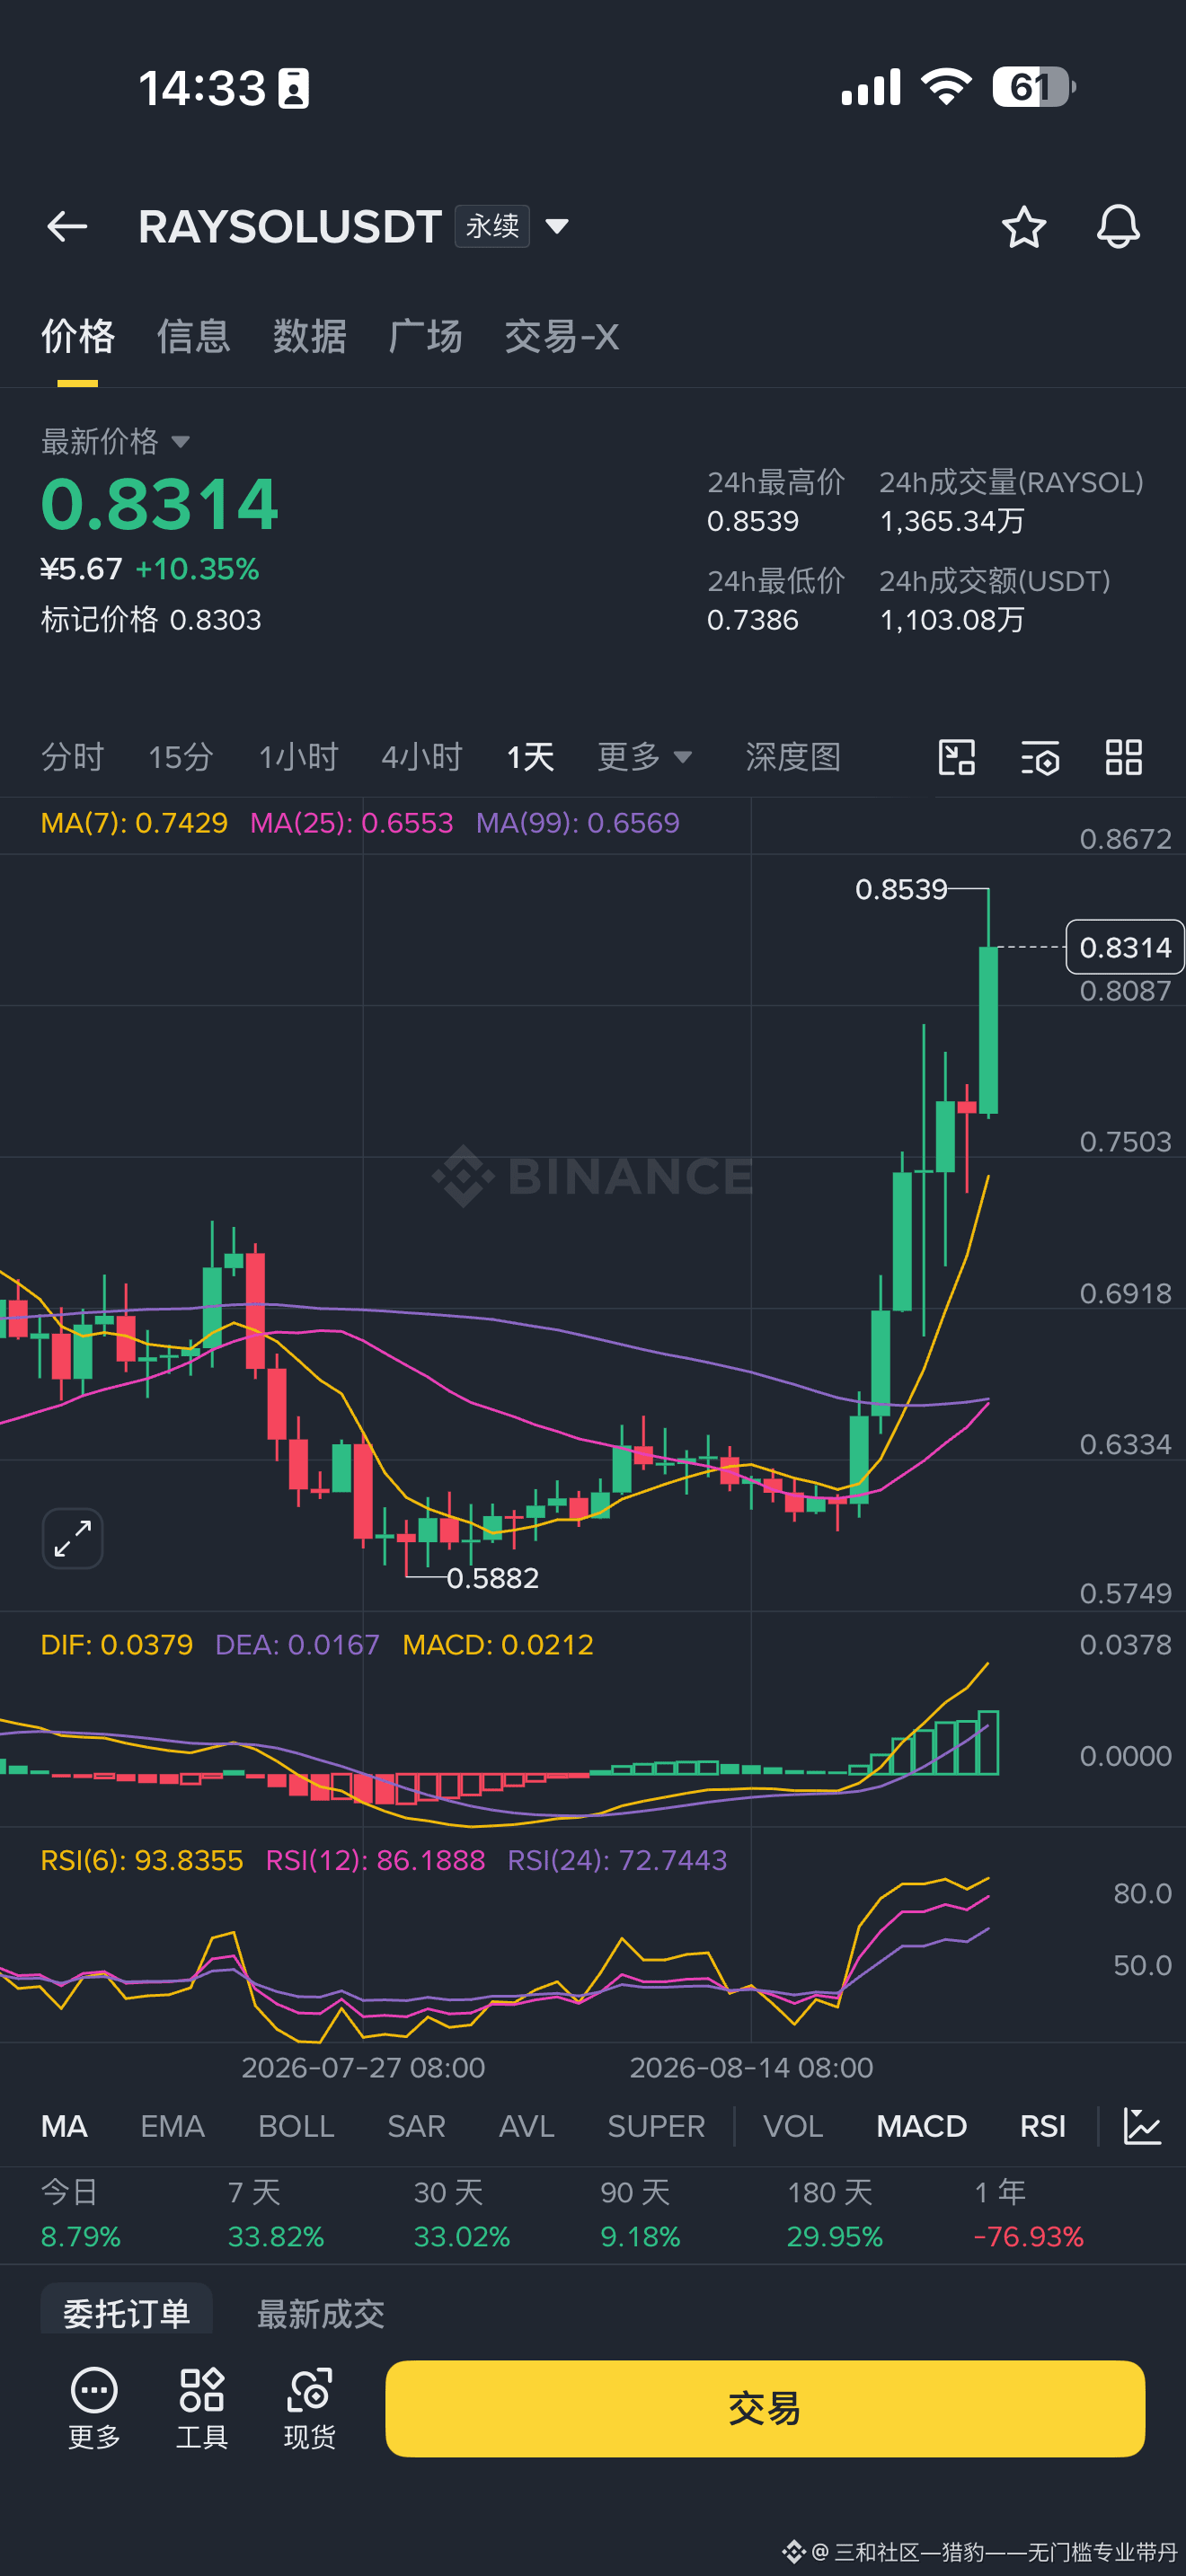Select the 1天 timeframe
Screen dimensions: 1186x2576
point(530,757)
